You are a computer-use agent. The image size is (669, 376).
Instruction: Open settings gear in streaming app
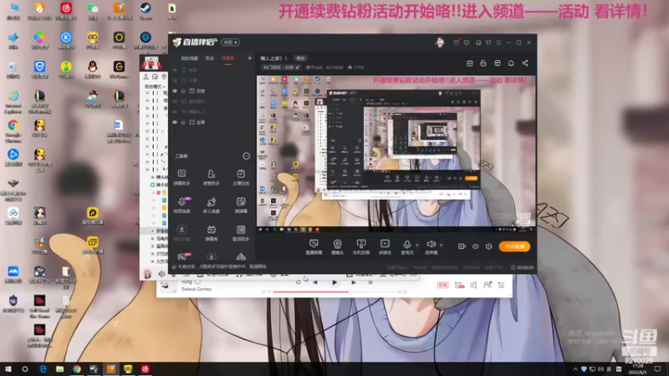click(x=489, y=246)
